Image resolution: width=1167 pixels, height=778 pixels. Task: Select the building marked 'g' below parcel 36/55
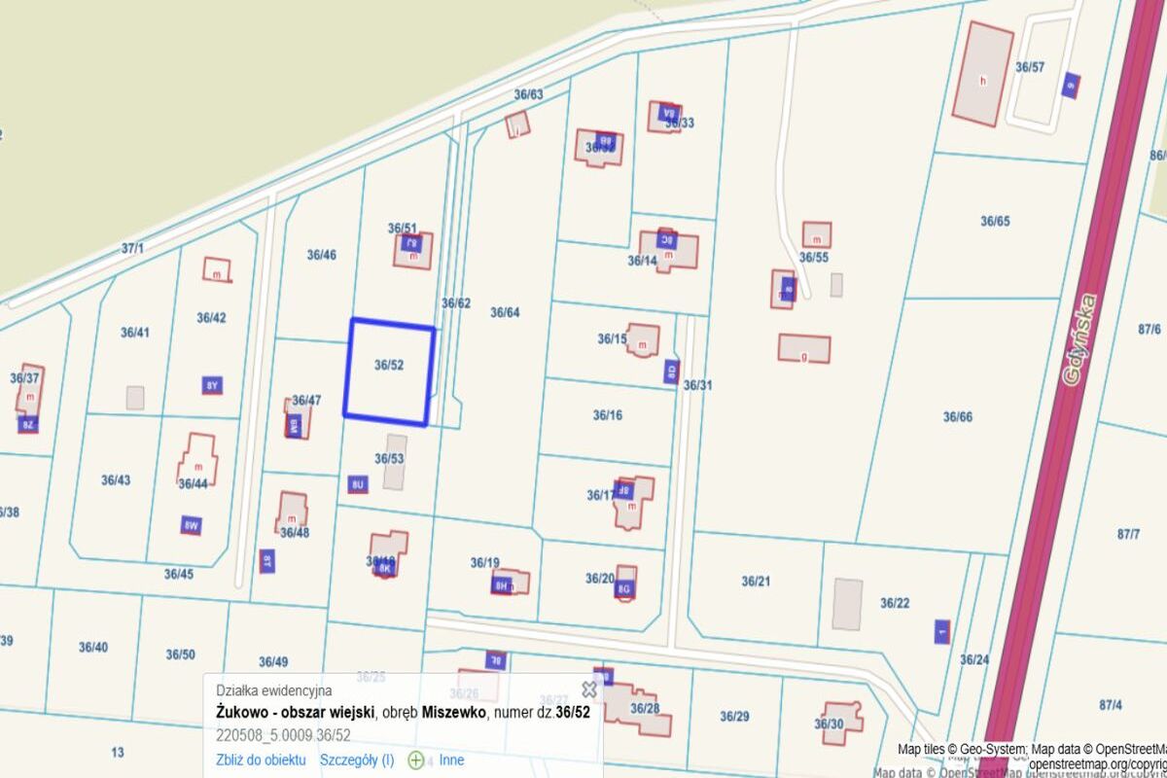click(x=804, y=348)
